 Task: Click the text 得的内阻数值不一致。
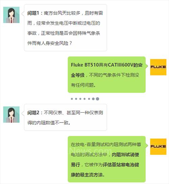pyautogui.click(x=49, y=123)
